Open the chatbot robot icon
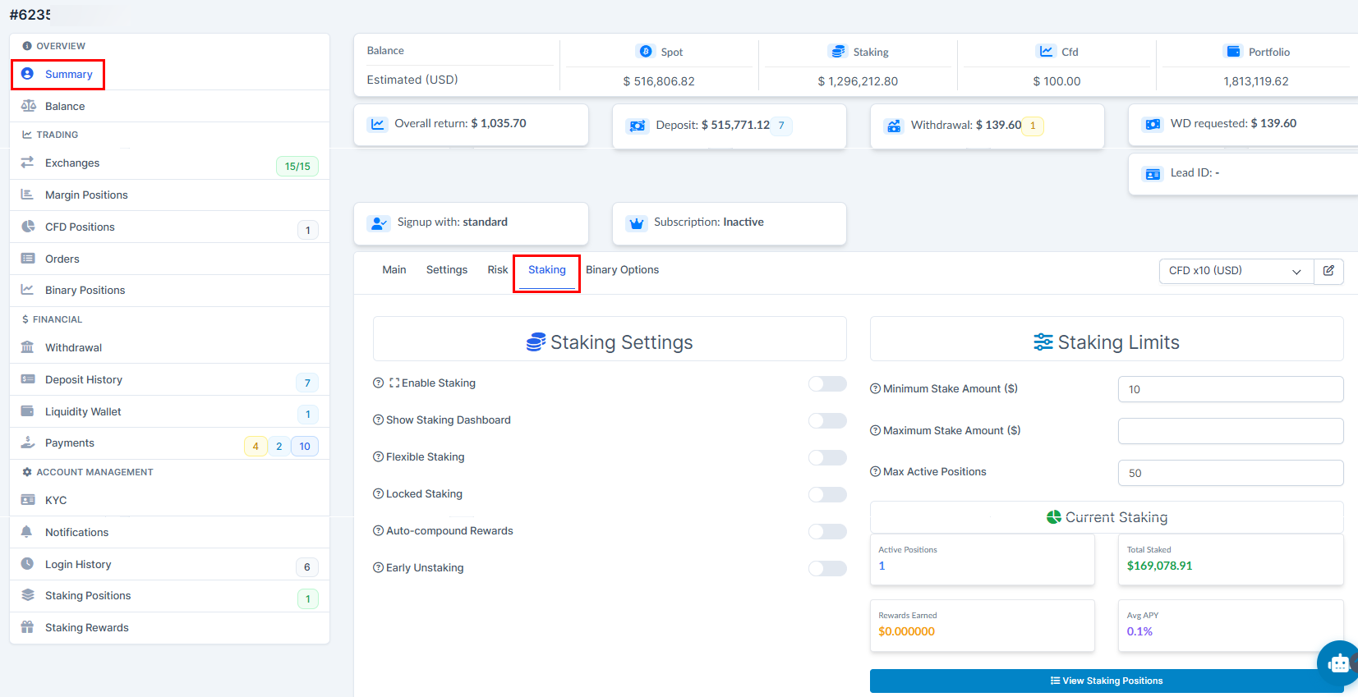 pyautogui.click(x=1339, y=663)
